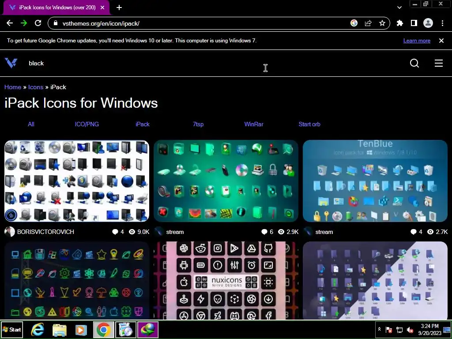Open a new tab with plus button
This screenshot has width=452, height=339.
pos(119,8)
